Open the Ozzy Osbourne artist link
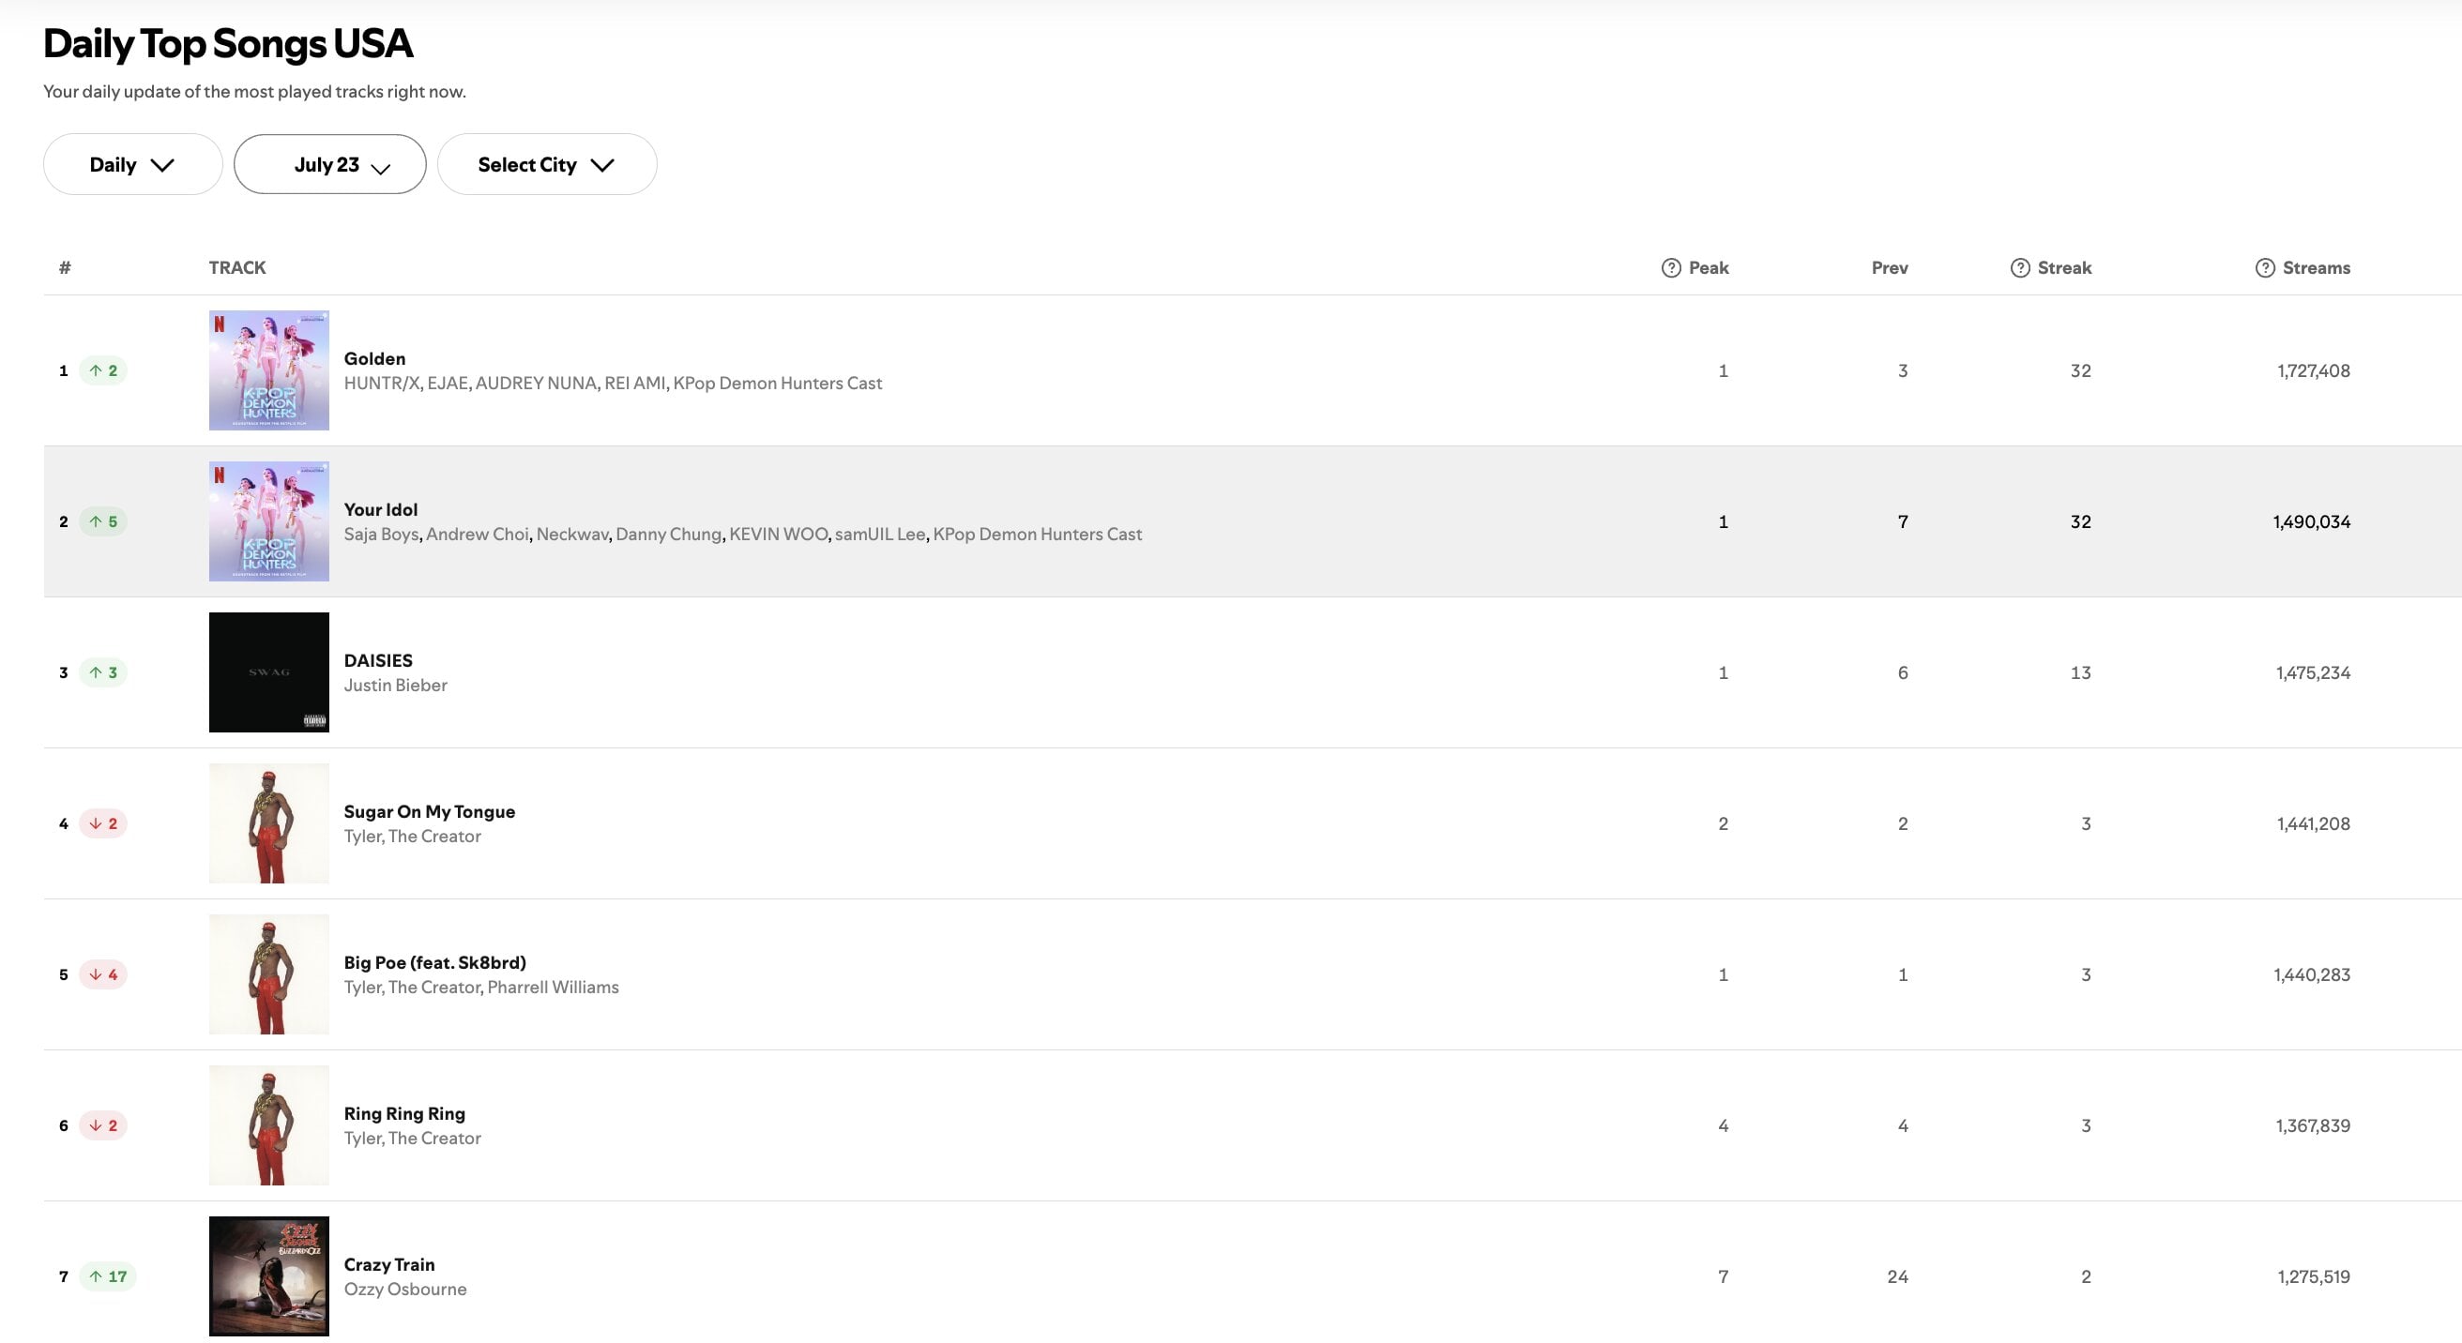2462x1343 pixels. pyautogui.click(x=405, y=1290)
